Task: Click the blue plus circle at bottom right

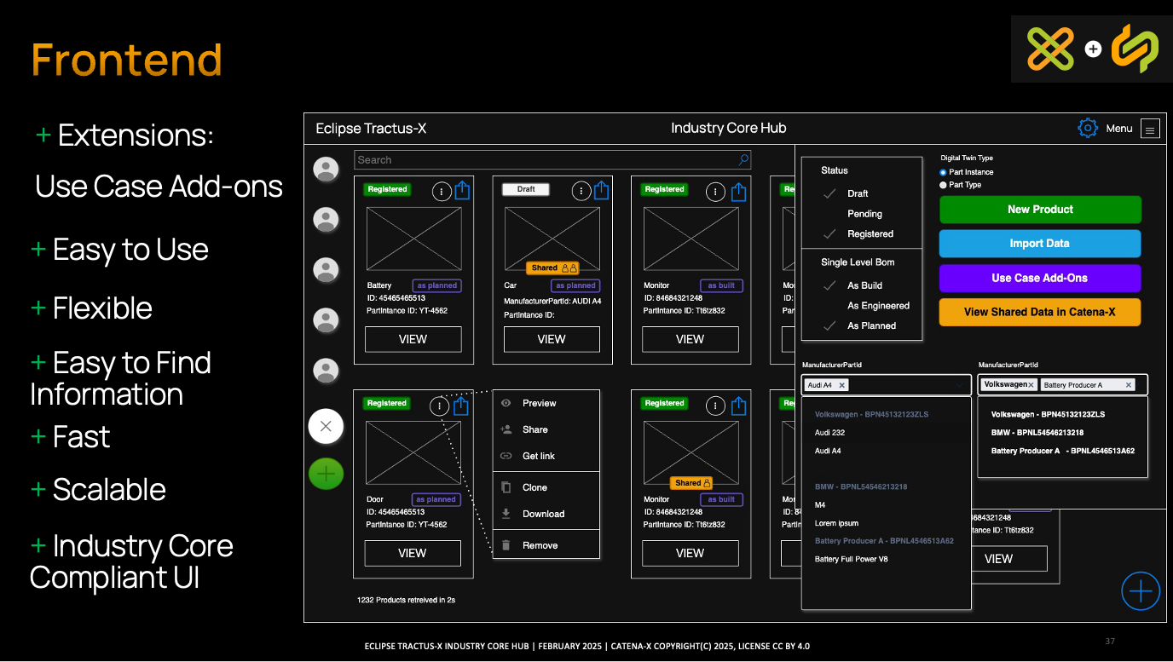Action: [x=1141, y=590]
